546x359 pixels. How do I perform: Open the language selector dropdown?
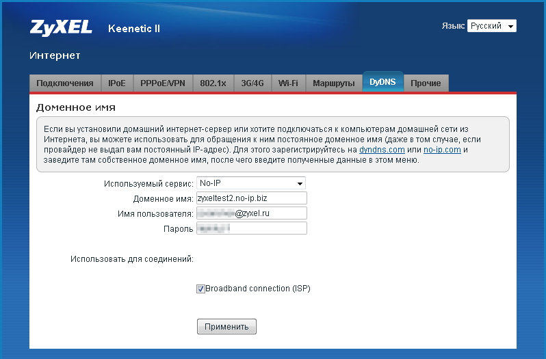[x=491, y=26]
